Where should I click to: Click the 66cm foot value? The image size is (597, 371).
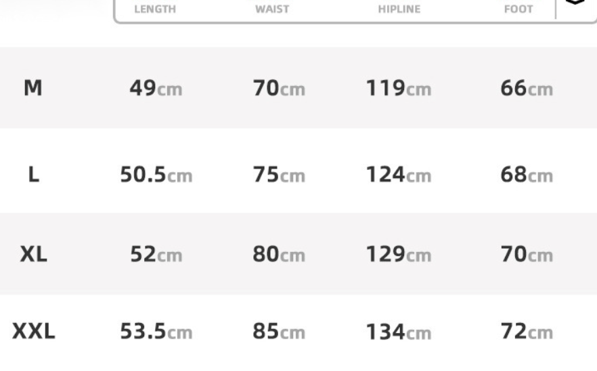pyautogui.click(x=527, y=89)
